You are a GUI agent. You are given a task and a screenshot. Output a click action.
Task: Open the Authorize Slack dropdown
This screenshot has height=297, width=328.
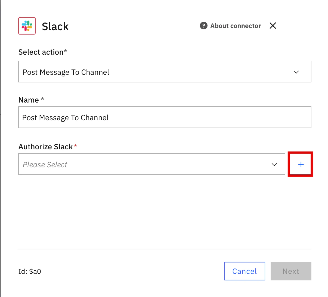(152, 164)
